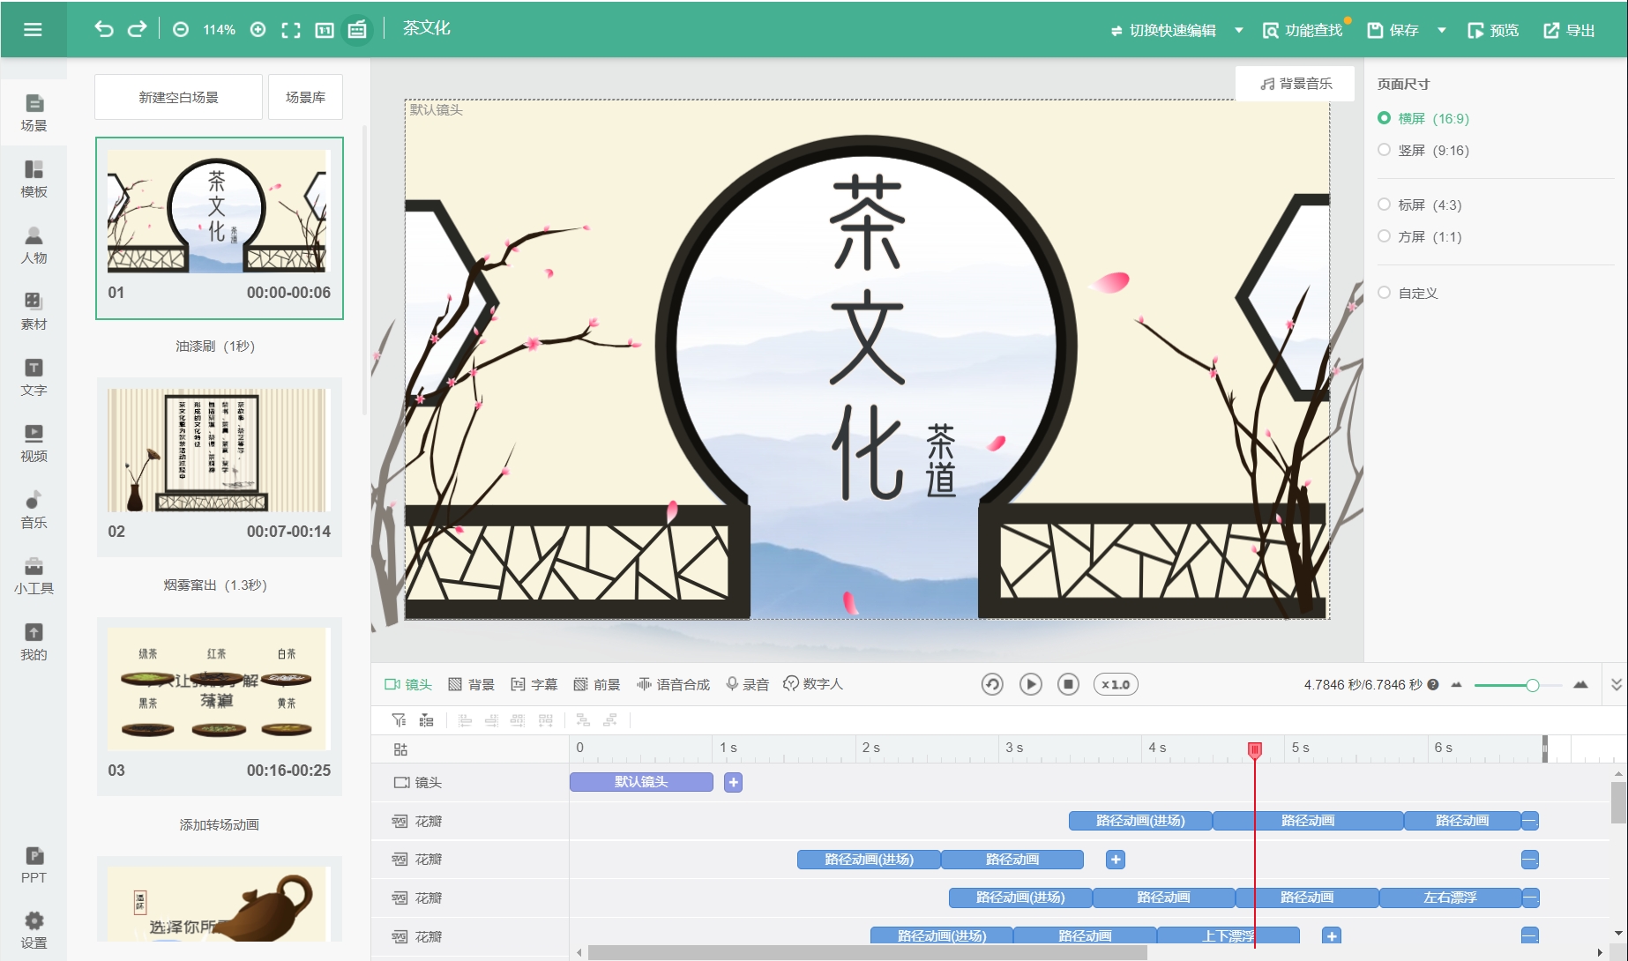
Task: Select 竖屏 (9:16) page size
Action: pyautogui.click(x=1423, y=150)
